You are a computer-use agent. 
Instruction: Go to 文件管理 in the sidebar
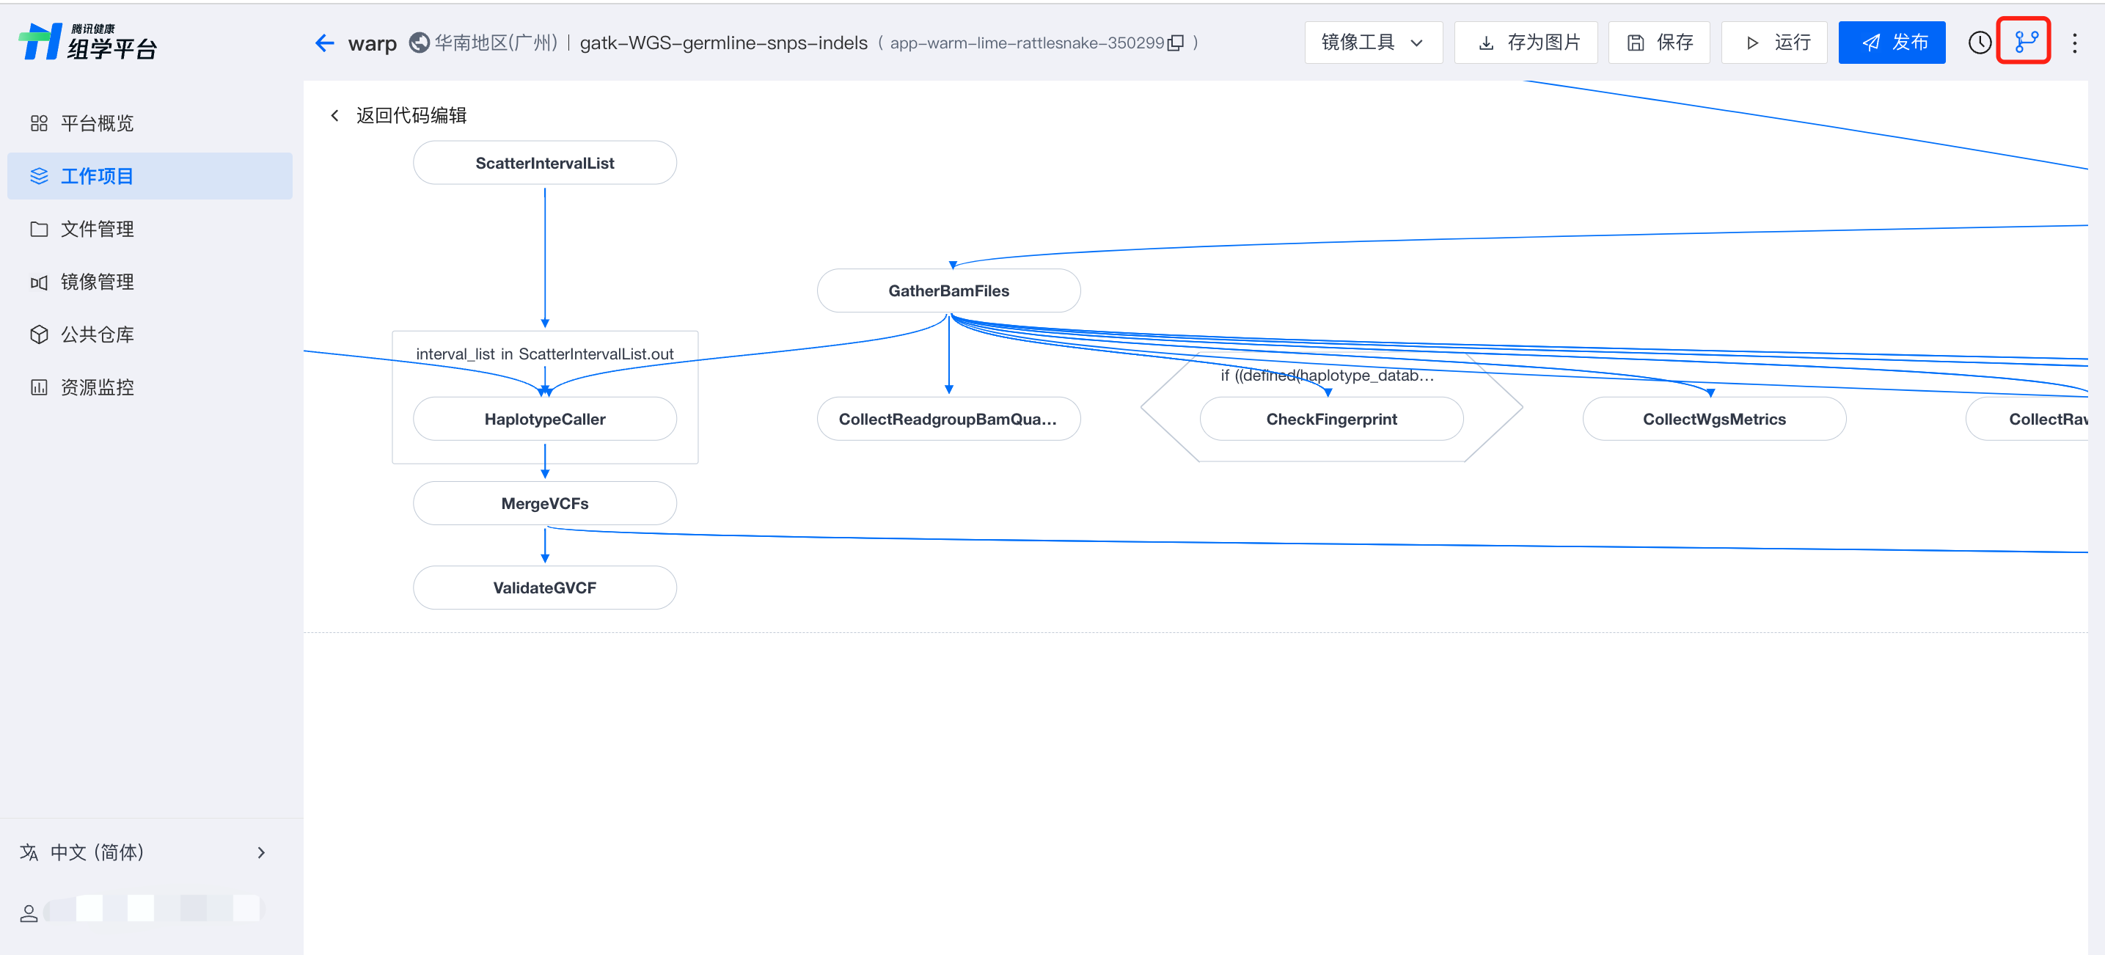pyautogui.click(x=96, y=229)
